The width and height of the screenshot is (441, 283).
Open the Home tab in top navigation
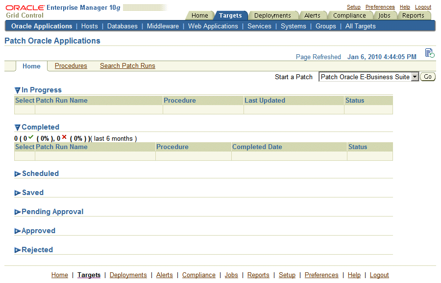coord(200,16)
